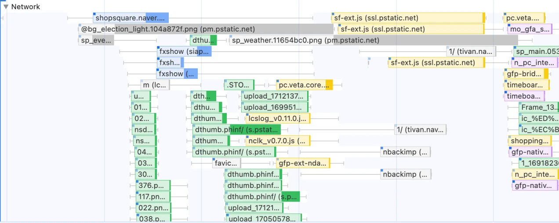Viewport: 559px width, 223px height.
Task: Select the gfp-ext-nda script request
Action: point(303,163)
